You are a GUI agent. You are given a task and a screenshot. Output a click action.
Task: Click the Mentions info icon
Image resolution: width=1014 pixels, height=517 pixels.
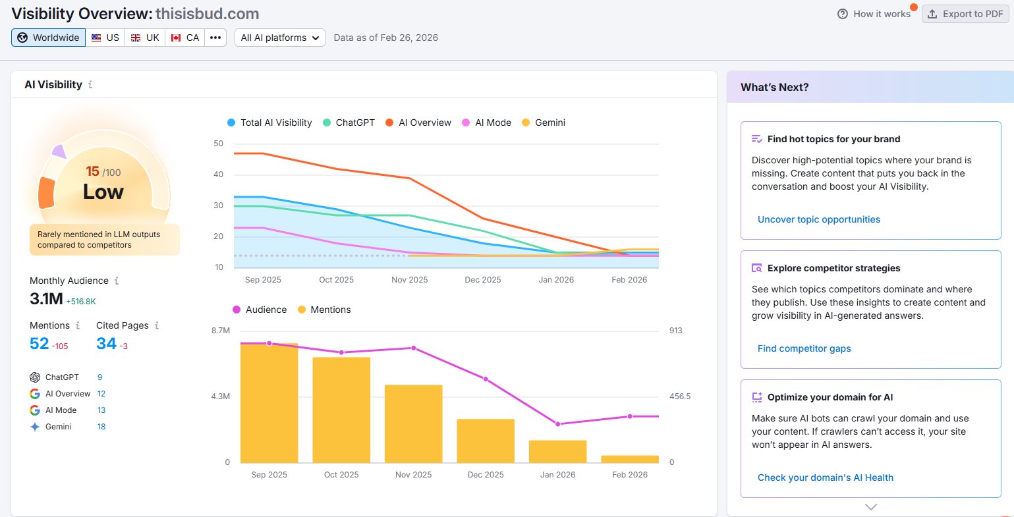(x=78, y=325)
